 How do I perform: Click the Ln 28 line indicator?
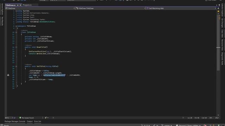point(190,118)
